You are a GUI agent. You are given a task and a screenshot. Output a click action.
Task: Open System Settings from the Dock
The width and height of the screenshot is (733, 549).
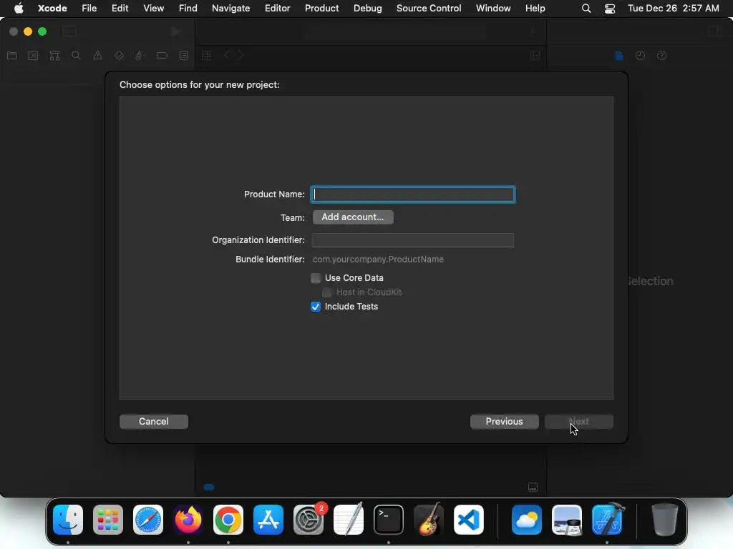click(x=309, y=520)
